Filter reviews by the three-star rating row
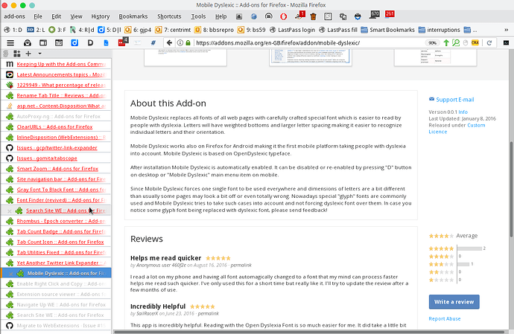The height and width of the screenshot is (334, 514). point(451,264)
